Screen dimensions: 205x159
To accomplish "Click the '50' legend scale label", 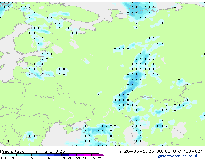I will tap(100, 158).
